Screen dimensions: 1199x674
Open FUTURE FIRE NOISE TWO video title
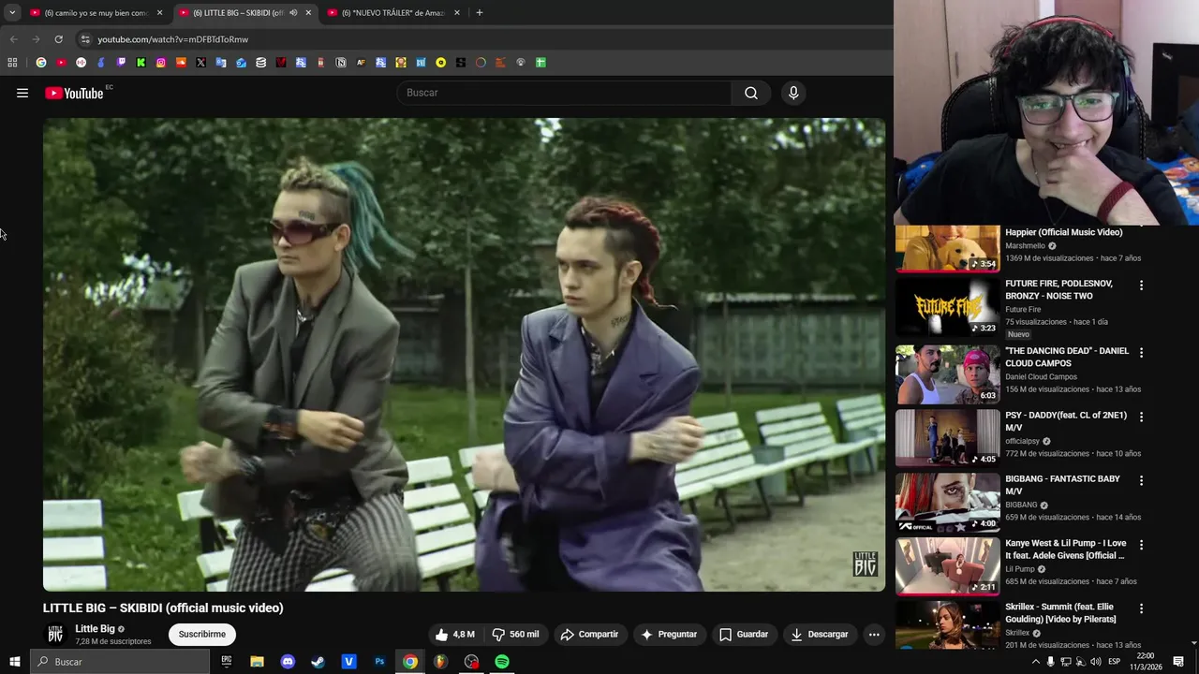coord(1058,289)
